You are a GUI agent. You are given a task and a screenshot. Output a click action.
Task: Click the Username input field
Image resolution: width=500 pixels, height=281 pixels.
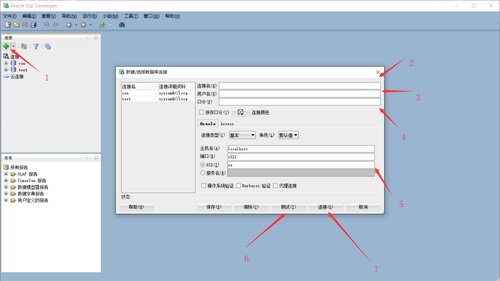[300, 93]
